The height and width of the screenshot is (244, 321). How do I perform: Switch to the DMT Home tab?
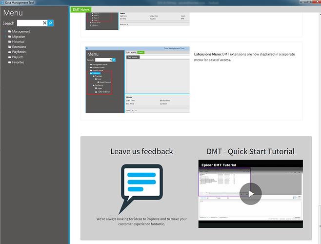pyautogui.click(x=81, y=10)
